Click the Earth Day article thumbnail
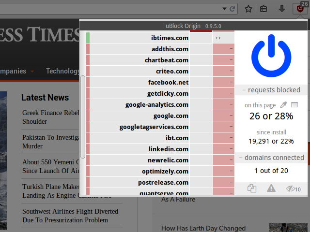 (x=288, y=228)
